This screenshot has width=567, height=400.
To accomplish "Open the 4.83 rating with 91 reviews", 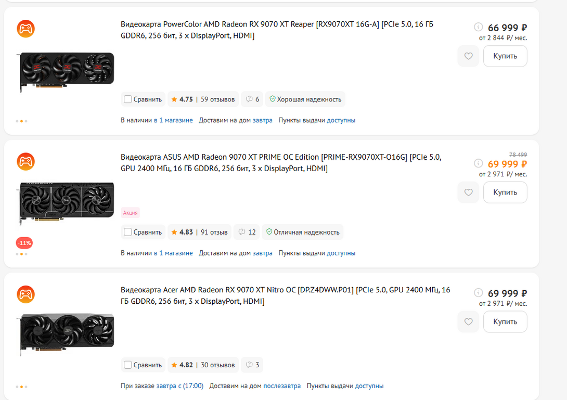I will [199, 232].
